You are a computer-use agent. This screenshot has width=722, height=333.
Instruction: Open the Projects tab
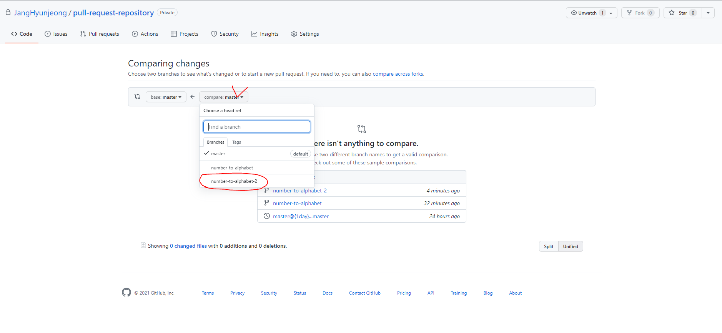coord(185,34)
